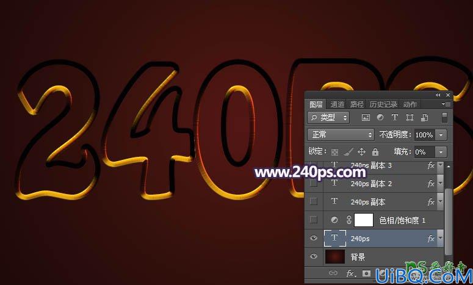Click the link layers icon at panel bottom
Screen dimensions: 473x285
pos(333,273)
